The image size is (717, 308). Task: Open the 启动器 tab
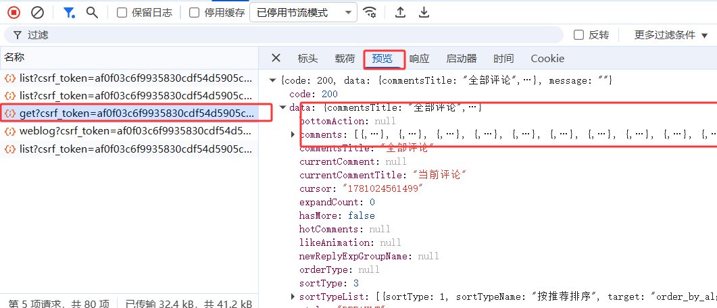click(x=462, y=59)
